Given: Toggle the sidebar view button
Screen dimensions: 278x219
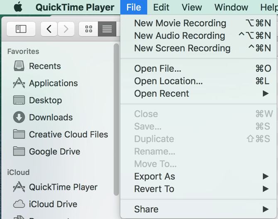Looking at the screenshot, I should point(21,29).
